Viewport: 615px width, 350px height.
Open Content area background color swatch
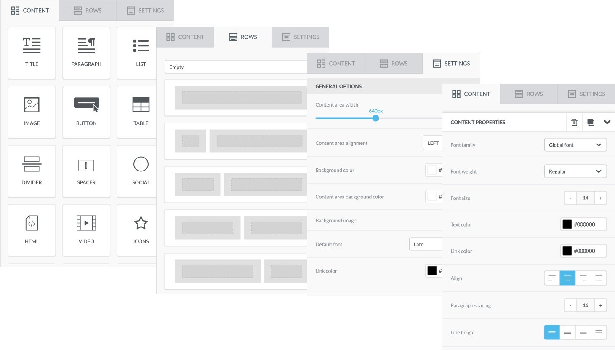click(x=432, y=197)
